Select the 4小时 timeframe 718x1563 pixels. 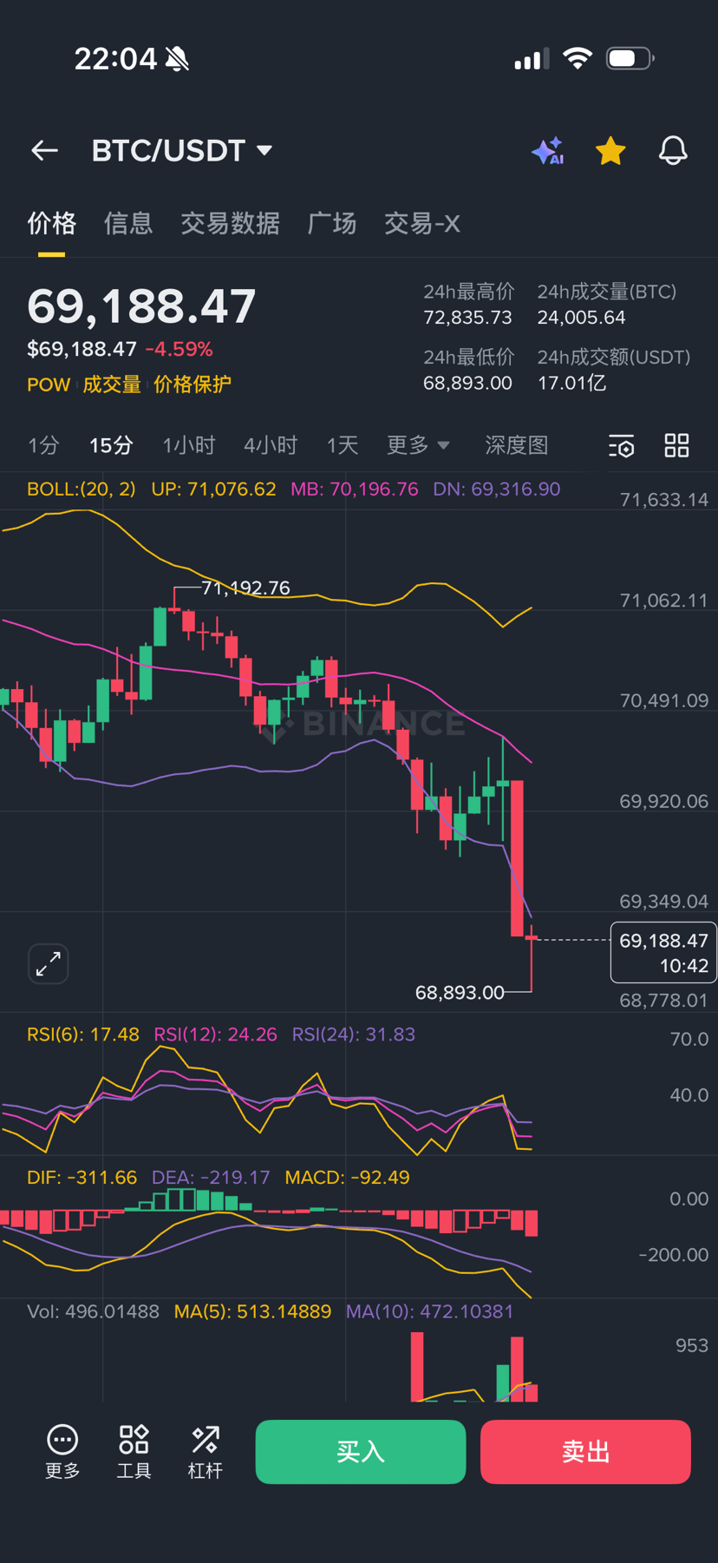coord(271,446)
